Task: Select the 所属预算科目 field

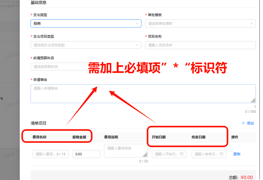Action: [59, 67]
